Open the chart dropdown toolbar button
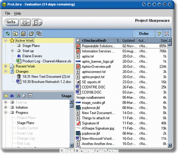 click(x=37, y=22)
